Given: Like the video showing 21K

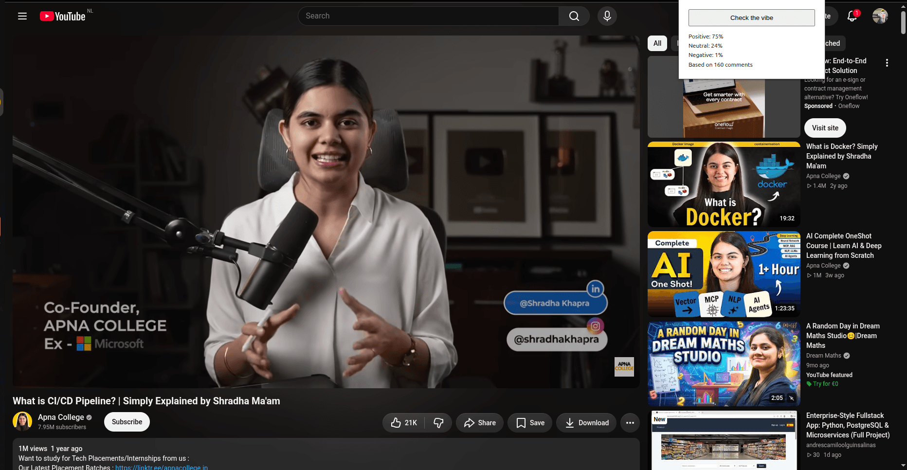Looking at the screenshot, I should [404, 423].
